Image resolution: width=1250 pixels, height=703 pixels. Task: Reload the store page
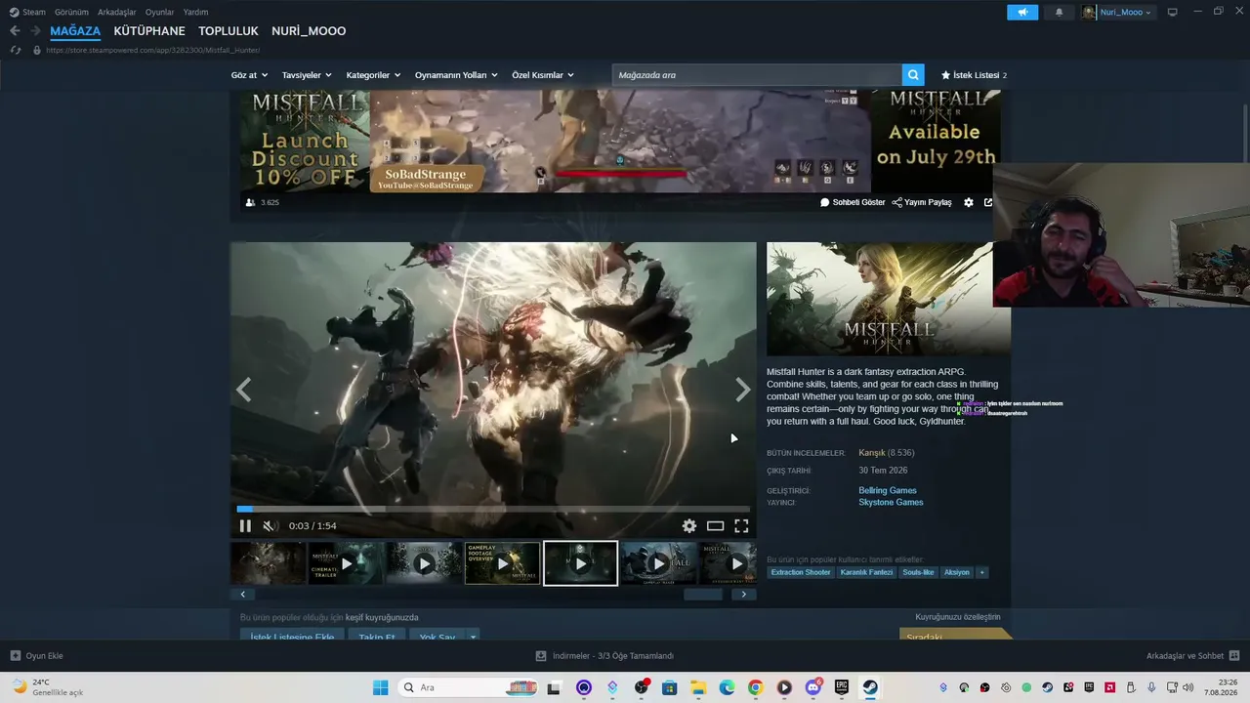coord(15,50)
